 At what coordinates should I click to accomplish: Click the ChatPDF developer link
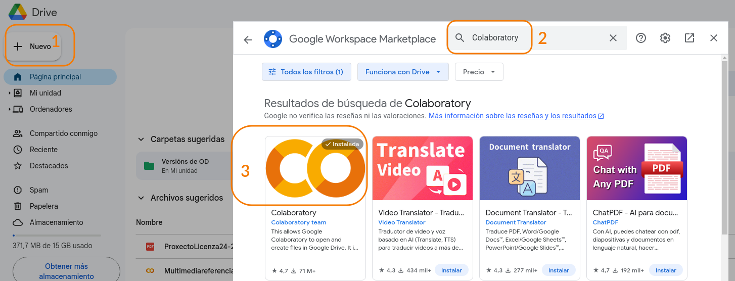tap(606, 222)
